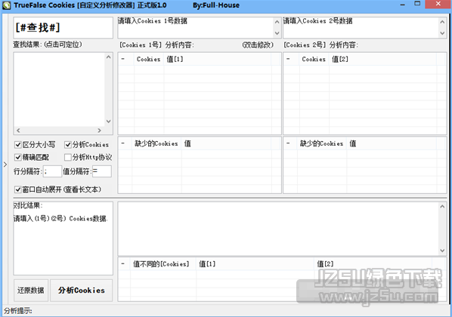Image resolution: width=452 pixels, height=317 pixels.
Task: Click 值不同的[Cookies] column header
Action: click(x=163, y=263)
